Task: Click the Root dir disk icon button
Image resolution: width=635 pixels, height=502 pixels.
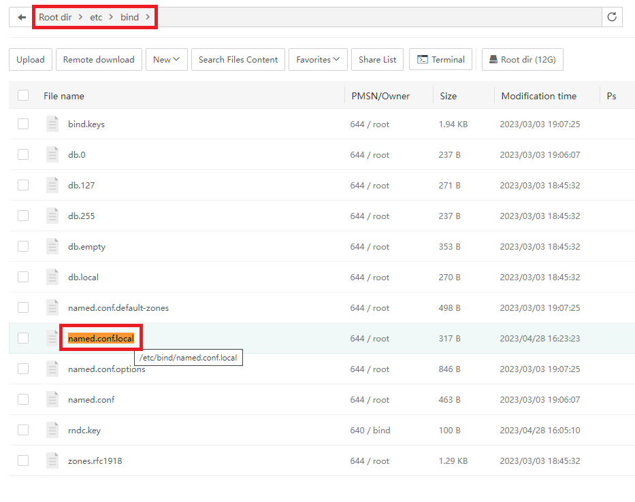Action: (x=522, y=60)
